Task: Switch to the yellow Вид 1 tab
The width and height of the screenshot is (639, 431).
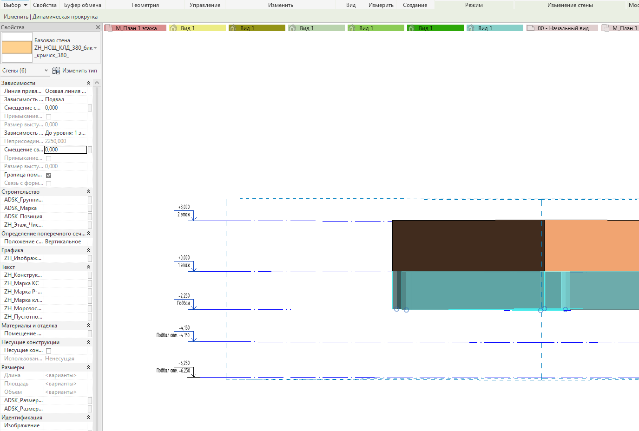Action: click(197, 28)
